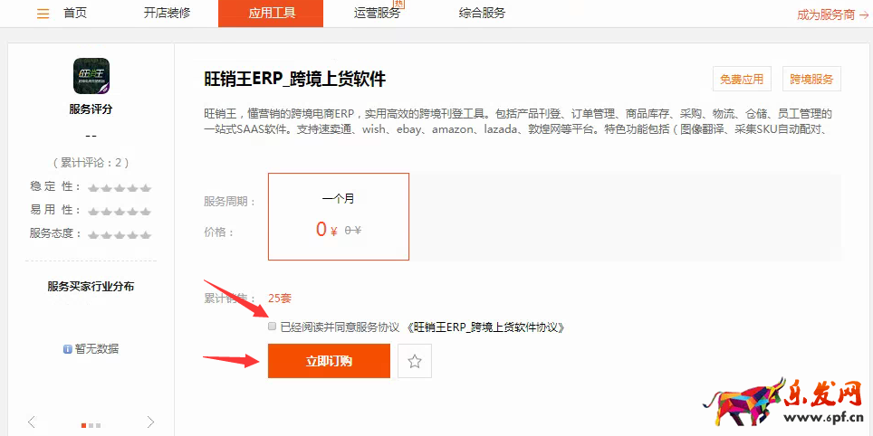Click the hamburger menu icon beside 首页

click(x=43, y=14)
